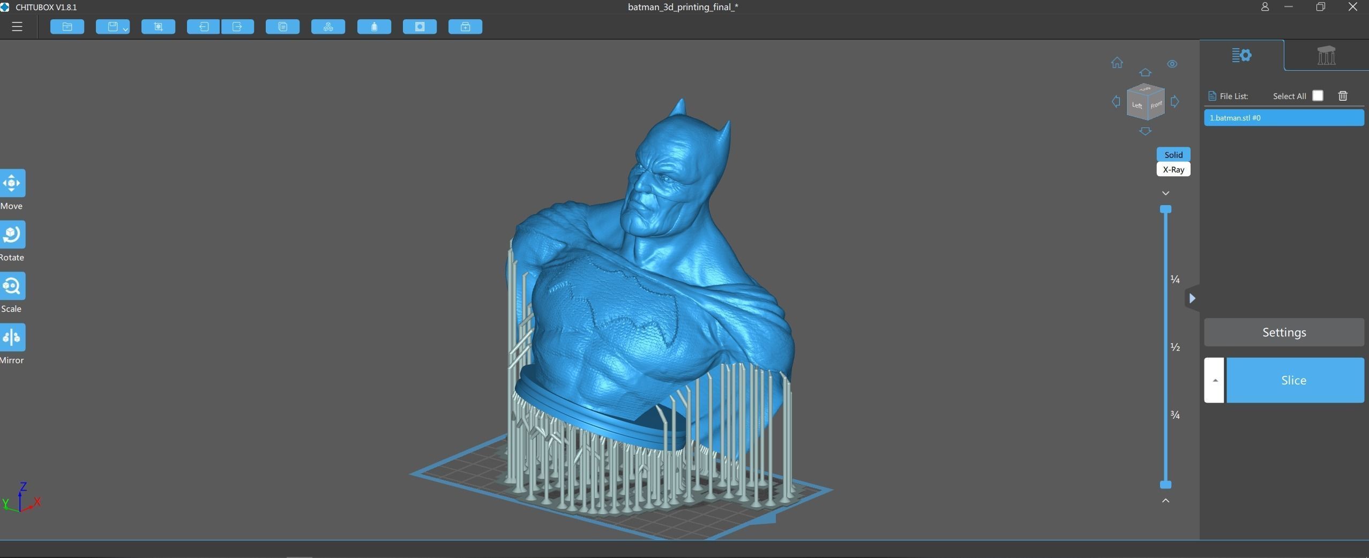Switch to Solid view mode
Viewport: 1369px width, 558px height.
(1173, 154)
